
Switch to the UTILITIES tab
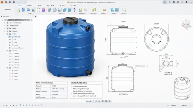tap(73, 6)
